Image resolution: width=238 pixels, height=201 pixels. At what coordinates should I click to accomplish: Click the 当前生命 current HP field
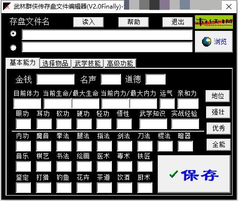[x=57, y=104]
